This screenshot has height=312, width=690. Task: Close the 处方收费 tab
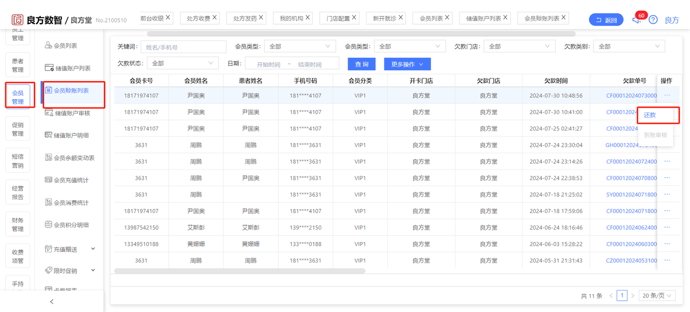click(215, 18)
